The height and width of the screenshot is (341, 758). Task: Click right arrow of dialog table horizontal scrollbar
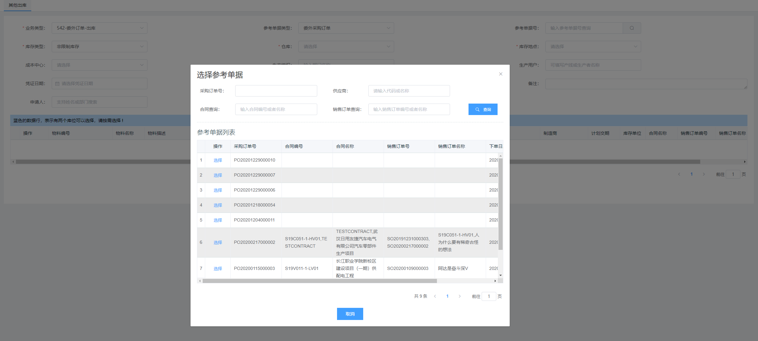point(495,281)
